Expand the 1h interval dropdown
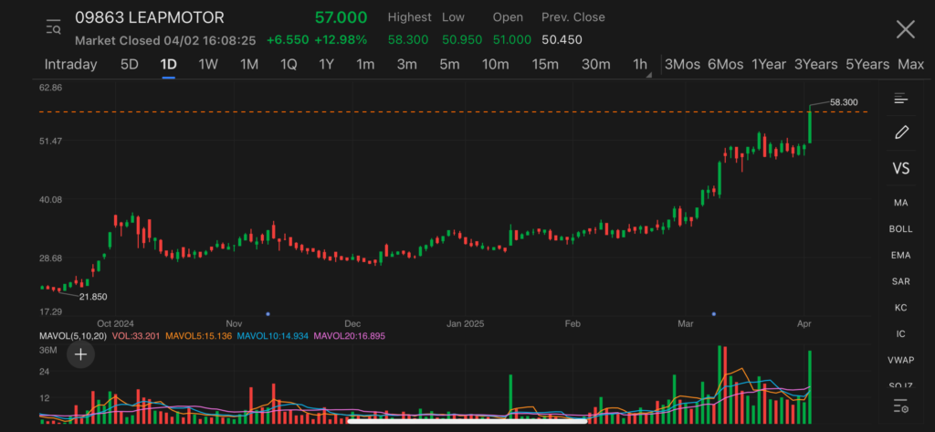 point(642,65)
